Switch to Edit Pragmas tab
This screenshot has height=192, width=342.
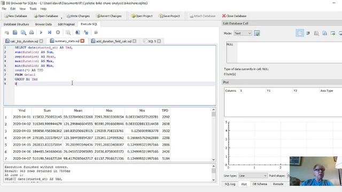(x=66, y=24)
